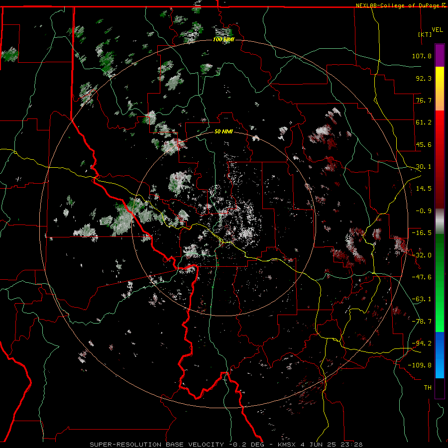
Task: Click the -78.7 value on the velocity scale
Action: point(422,322)
